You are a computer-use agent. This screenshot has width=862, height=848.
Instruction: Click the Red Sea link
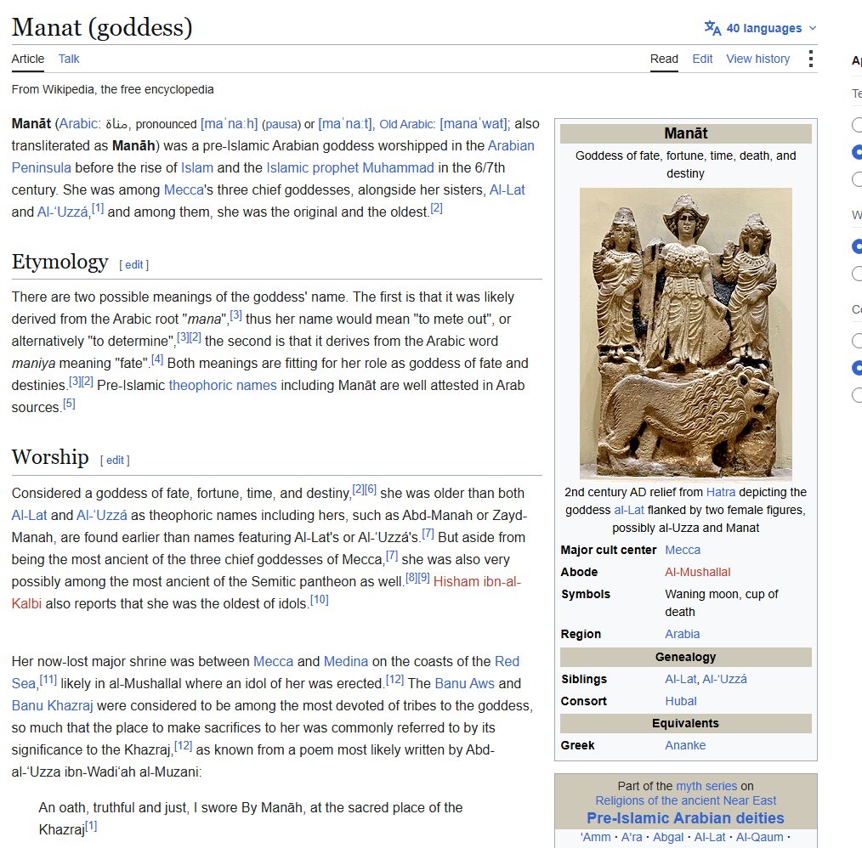pos(507,661)
